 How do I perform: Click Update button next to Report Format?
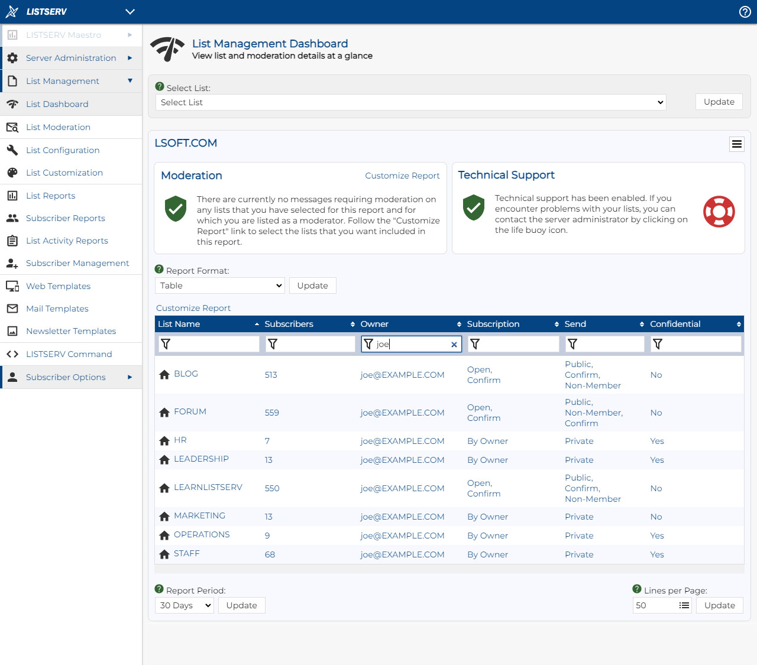coord(312,286)
